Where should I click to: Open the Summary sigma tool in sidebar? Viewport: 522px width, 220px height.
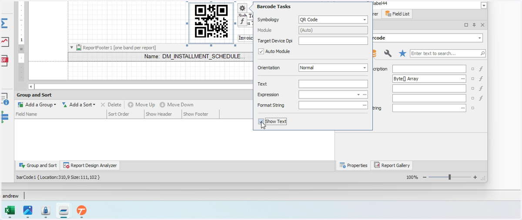pos(4,23)
